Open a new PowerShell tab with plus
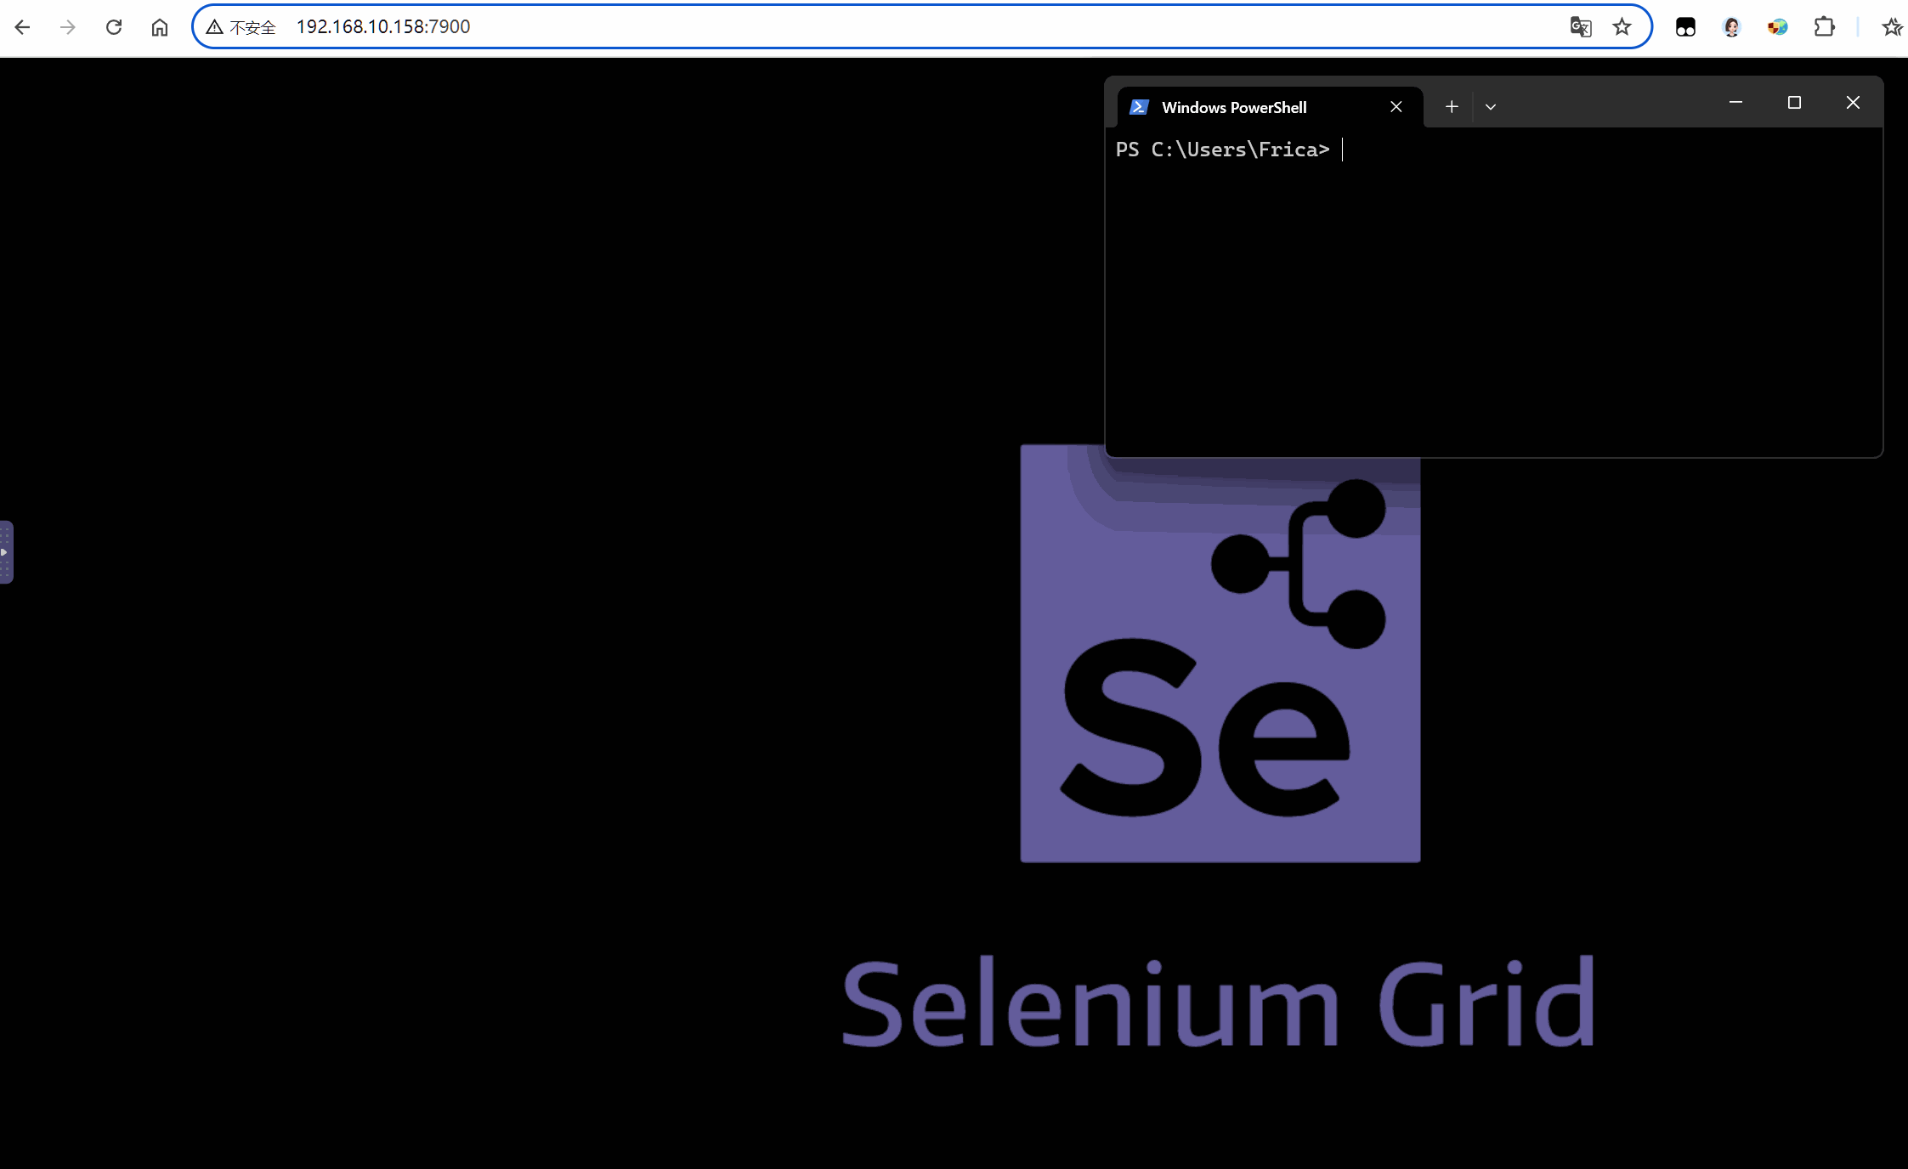The width and height of the screenshot is (1908, 1169). pyautogui.click(x=1452, y=107)
